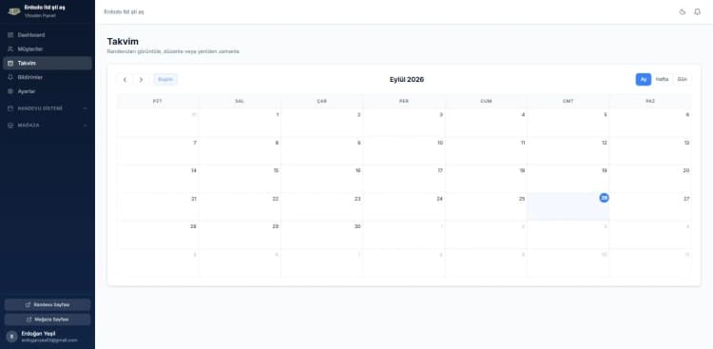Click the highlighted day 26 in the calendar

604,198
